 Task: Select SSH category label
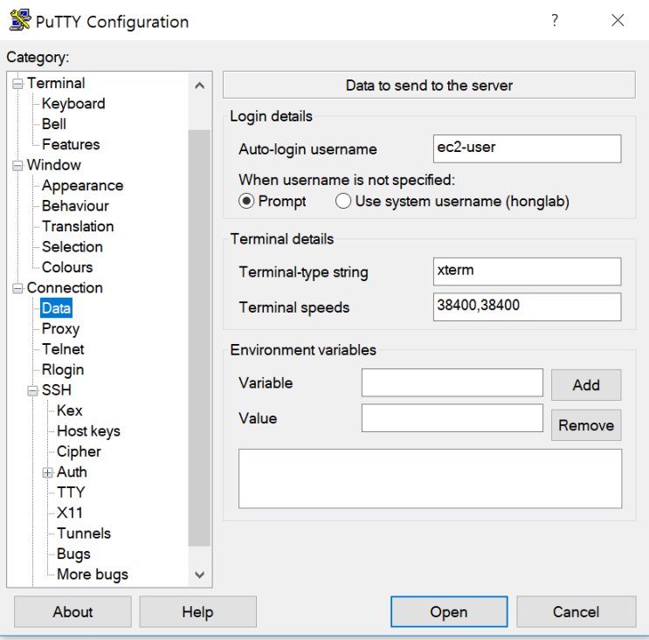(x=57, y=390)
